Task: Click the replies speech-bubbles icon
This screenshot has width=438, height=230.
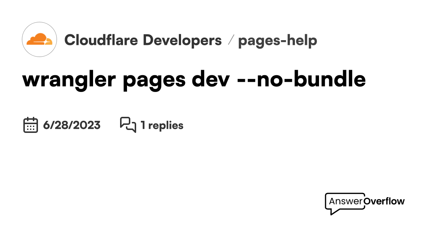Action: coord(128,125)
